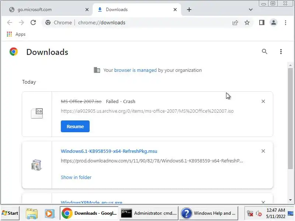This screenshot has height=221, width=295.
Task: Remove WindowsXPMode entry from the list
Action: (263, 202)
